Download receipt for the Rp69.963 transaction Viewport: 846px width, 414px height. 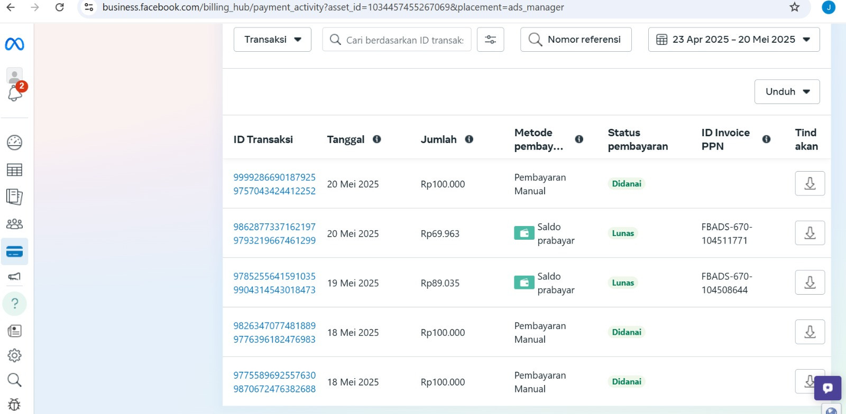810,233
